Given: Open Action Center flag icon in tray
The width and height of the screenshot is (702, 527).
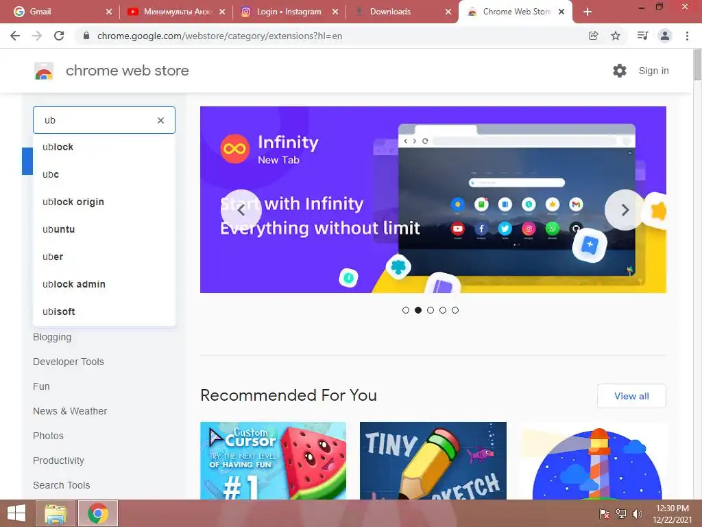Looking at the screenshot, I should coord(605,513).
